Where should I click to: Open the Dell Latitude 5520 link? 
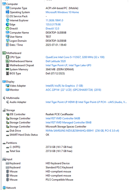coord(56,61)
